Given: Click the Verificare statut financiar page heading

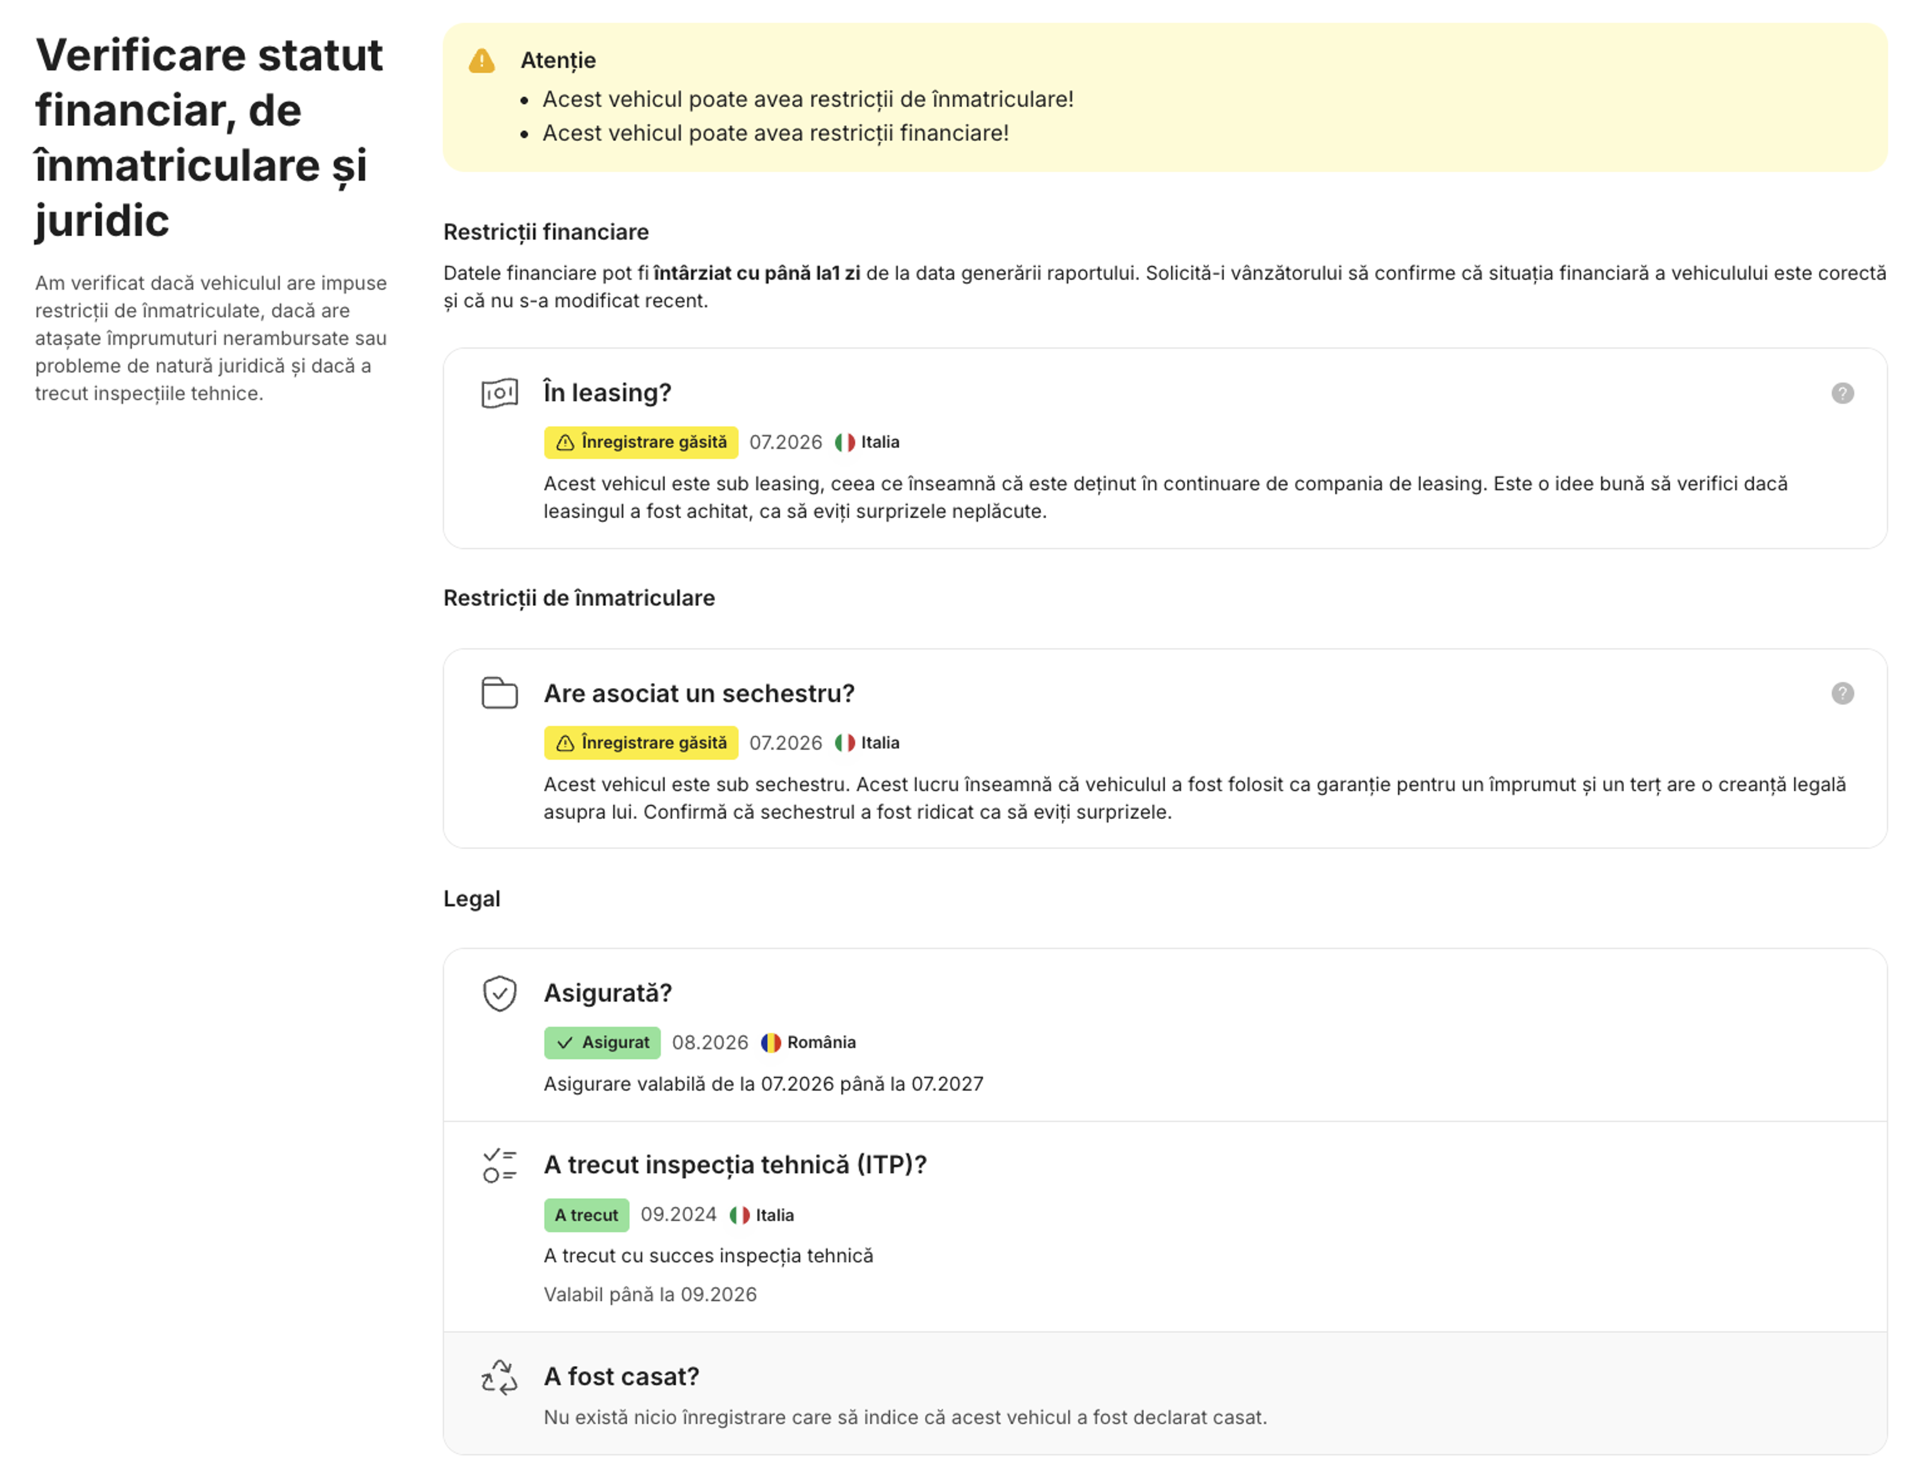Looking at the screenshot, I should [208, 137].
